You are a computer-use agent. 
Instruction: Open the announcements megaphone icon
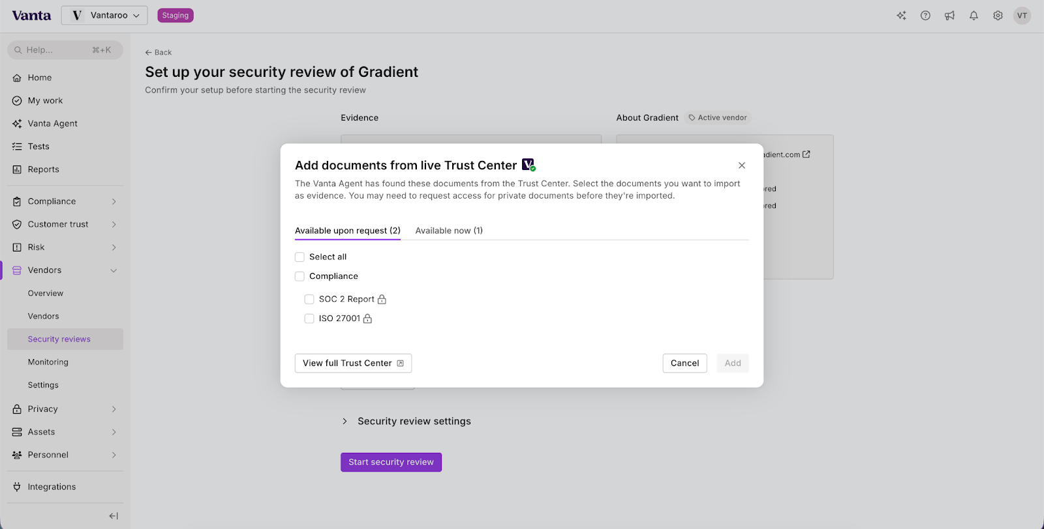coord(949,16)
